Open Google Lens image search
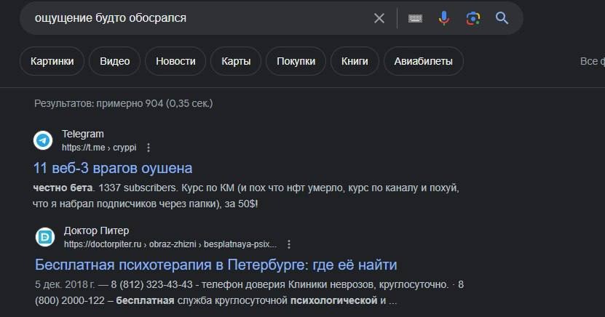Viewport: 605px width, 317px height. [473, 18]
